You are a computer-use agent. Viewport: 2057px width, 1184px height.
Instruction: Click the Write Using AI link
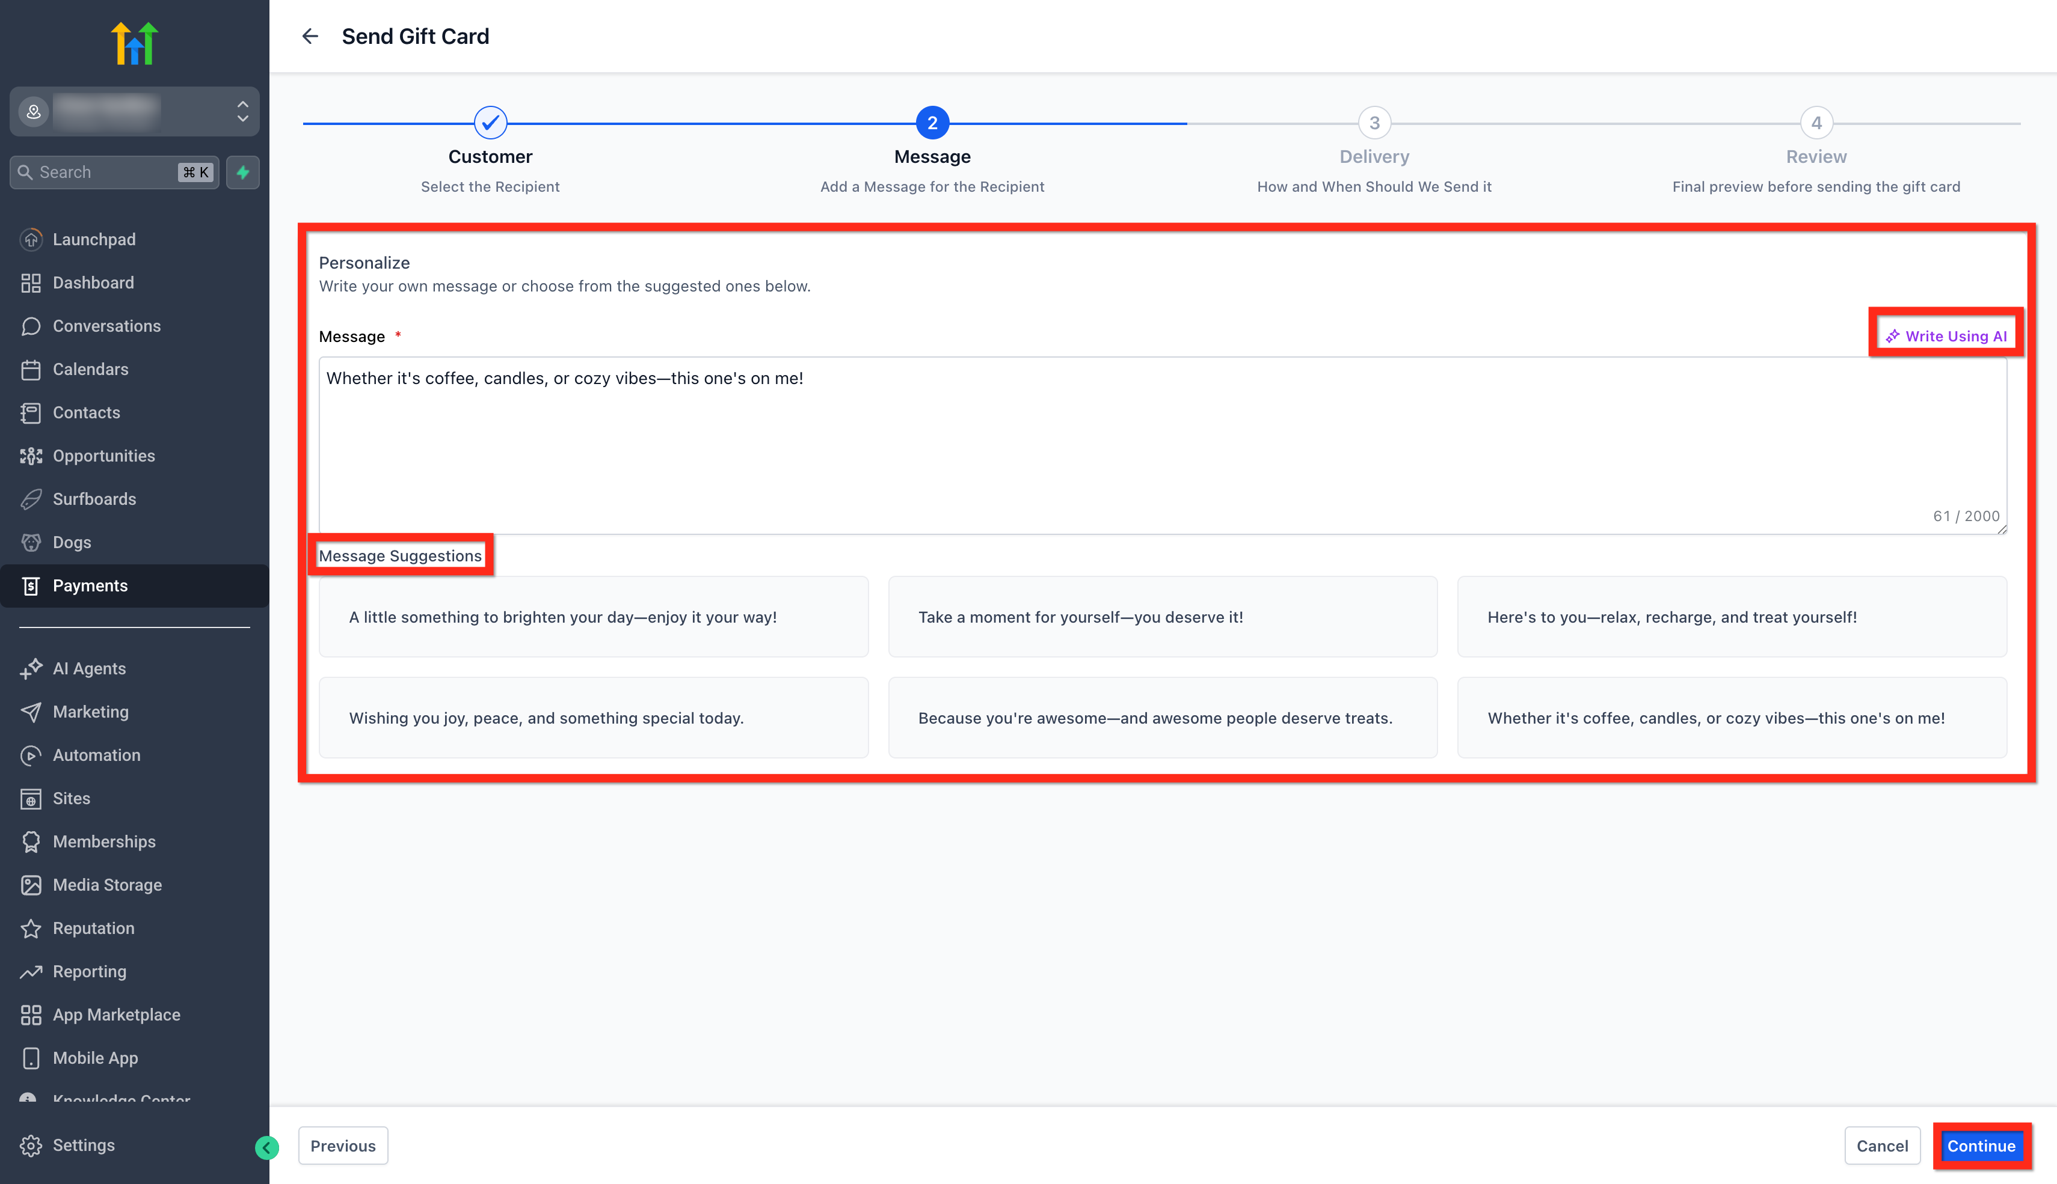point(1946,336)
